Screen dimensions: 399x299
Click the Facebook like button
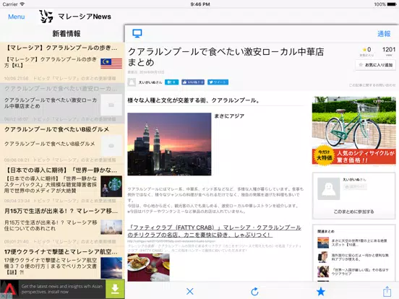click(x=193, y=82)
